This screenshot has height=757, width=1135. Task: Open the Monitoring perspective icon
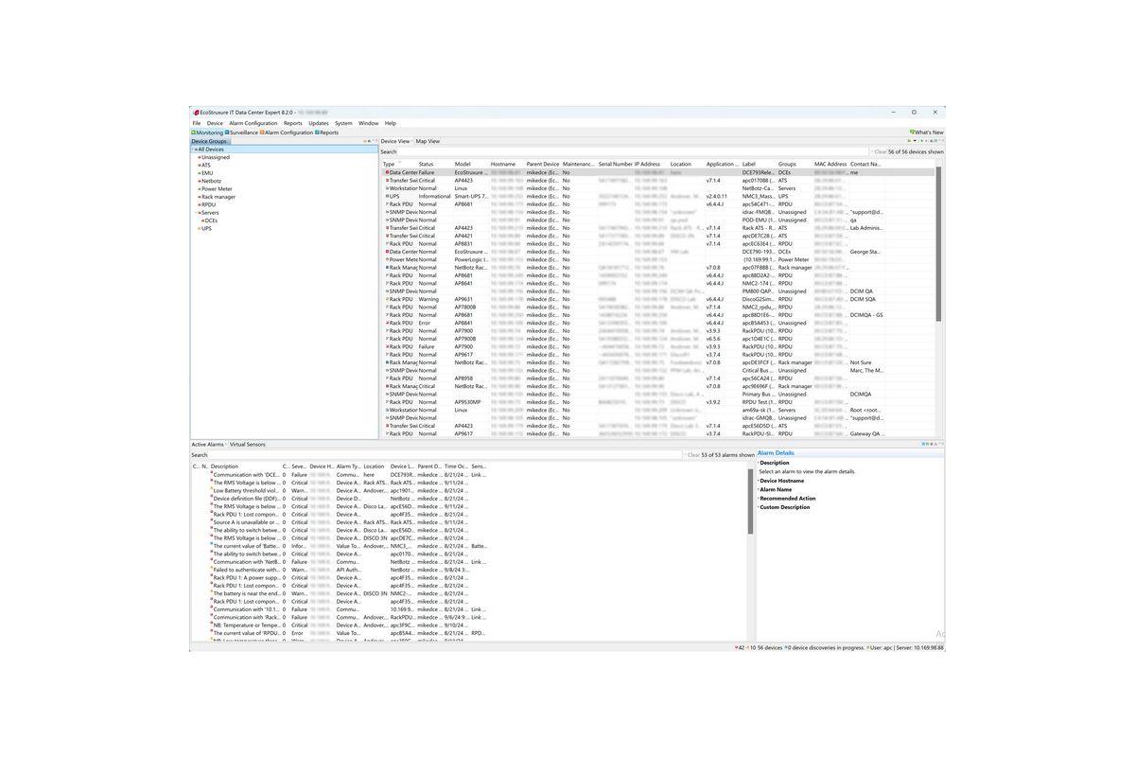point(194,132)
